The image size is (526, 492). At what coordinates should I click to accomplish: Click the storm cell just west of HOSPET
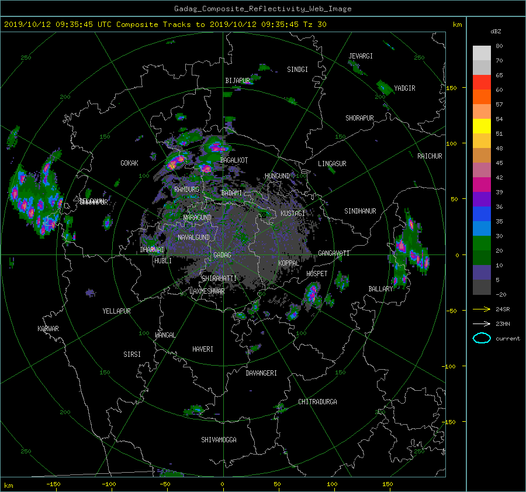[312, 292]
